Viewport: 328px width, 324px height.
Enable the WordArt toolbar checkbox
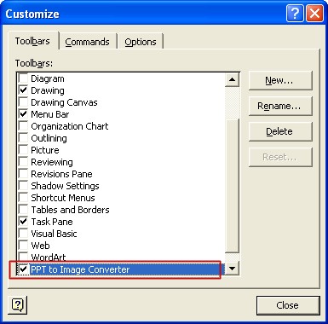coord(23,257)
